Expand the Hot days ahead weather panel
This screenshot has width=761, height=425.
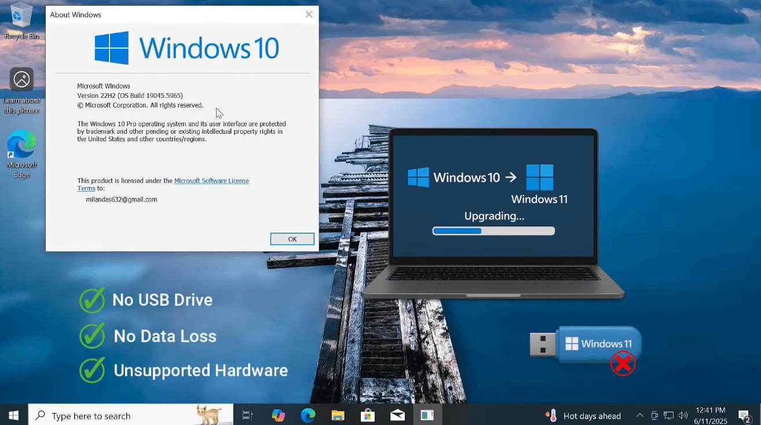(583, 415)
